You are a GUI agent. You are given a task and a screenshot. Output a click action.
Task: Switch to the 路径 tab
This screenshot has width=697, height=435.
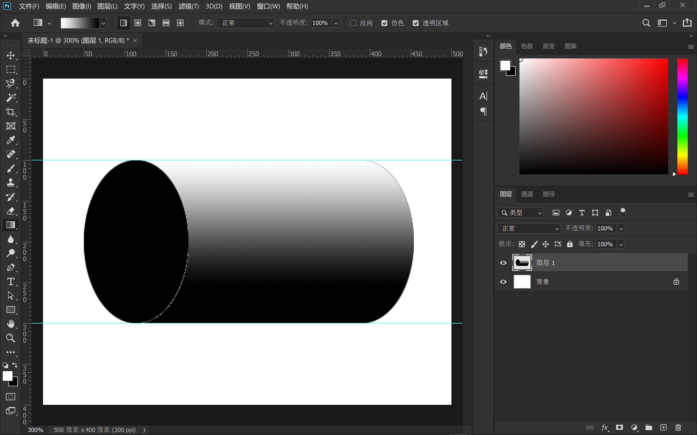pos(548,194)
